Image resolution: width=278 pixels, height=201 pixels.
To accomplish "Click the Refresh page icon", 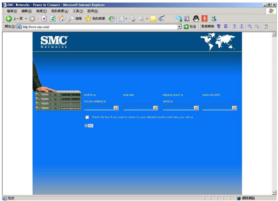I will (53, 18).
